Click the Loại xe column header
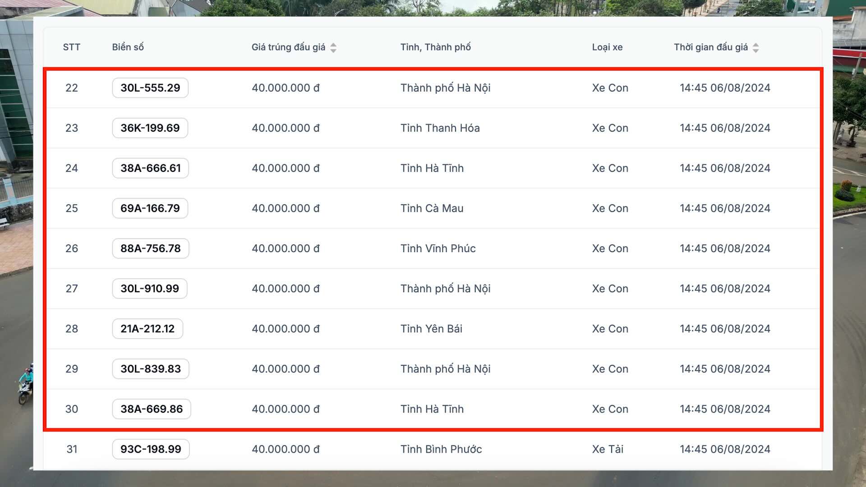Image resolution: width=866 pixels, height=487 pixels. (607, 47)
